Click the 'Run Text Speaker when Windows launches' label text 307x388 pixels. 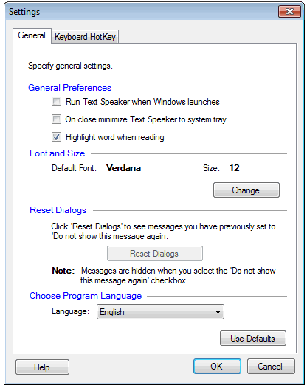point(142,102)
